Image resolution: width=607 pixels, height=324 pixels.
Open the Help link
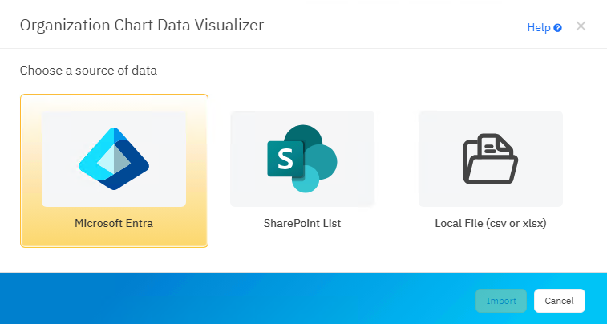click(x=538, y=28)
